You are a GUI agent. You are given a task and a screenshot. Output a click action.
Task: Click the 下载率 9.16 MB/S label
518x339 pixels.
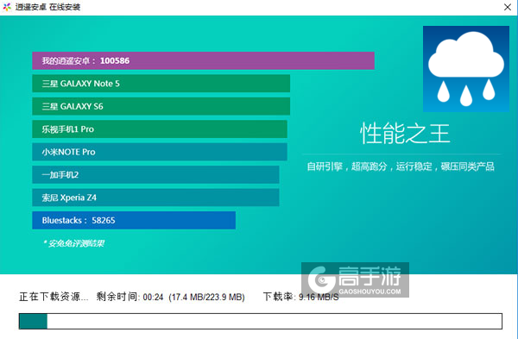pos(301,297)
